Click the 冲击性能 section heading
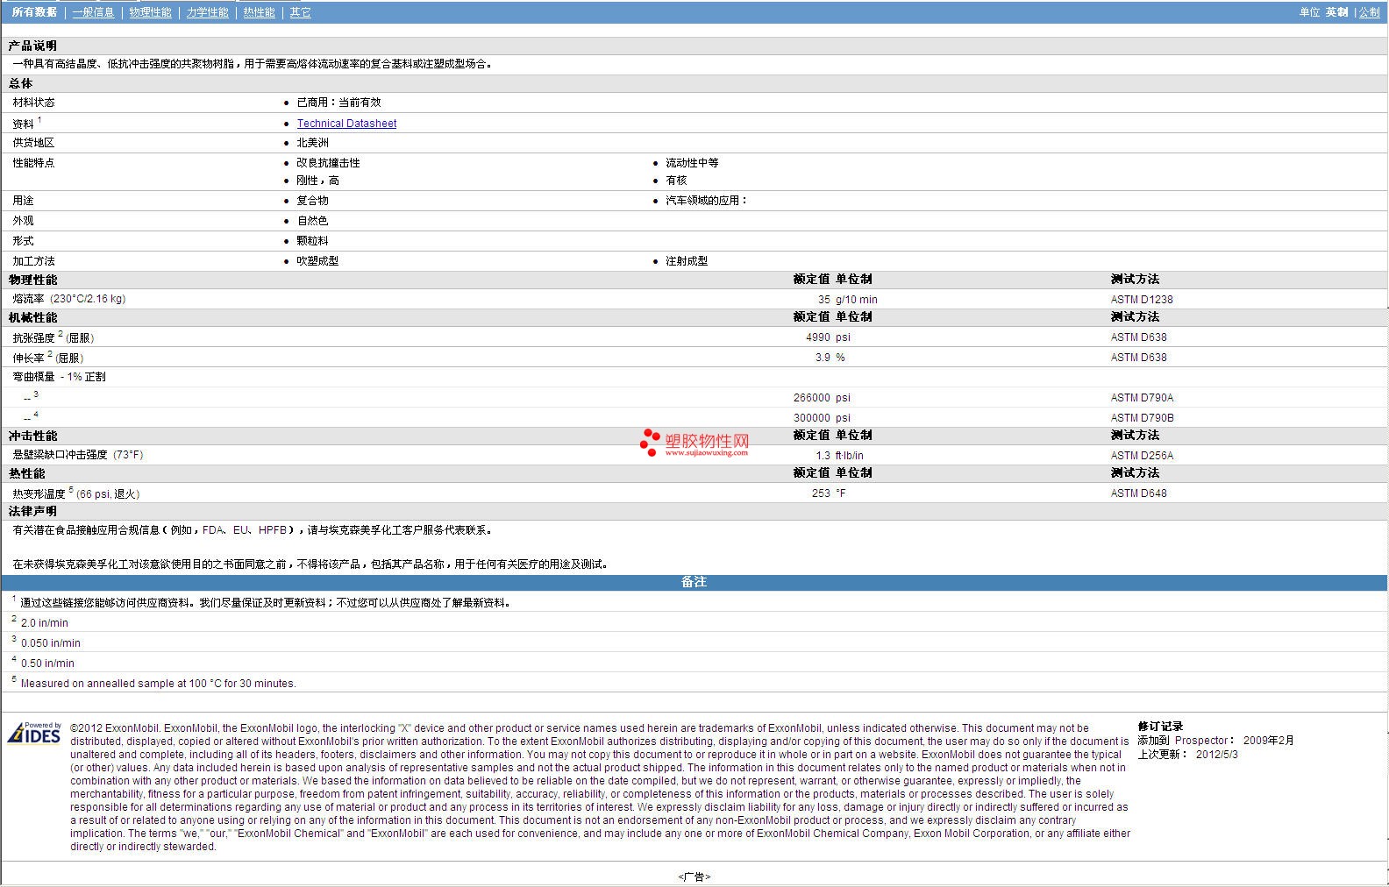The height and width of the screenshot is (887, 1389). 32,436
